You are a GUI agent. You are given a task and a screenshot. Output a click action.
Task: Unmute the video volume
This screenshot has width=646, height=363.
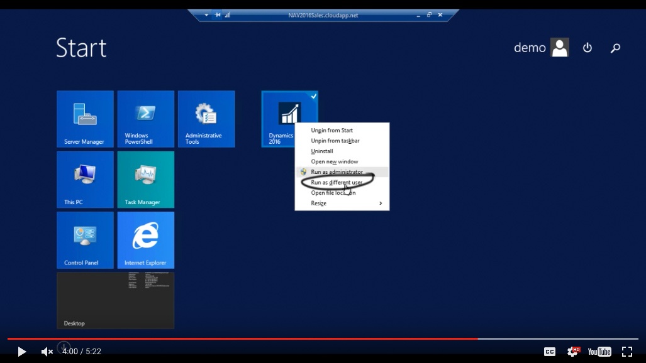(47, 352)
